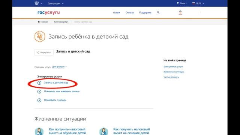This screenshot has width=240, height=135.
Task: Jump to Жизненные ситуации in sidebar
Action: click(x=174, y=72)
